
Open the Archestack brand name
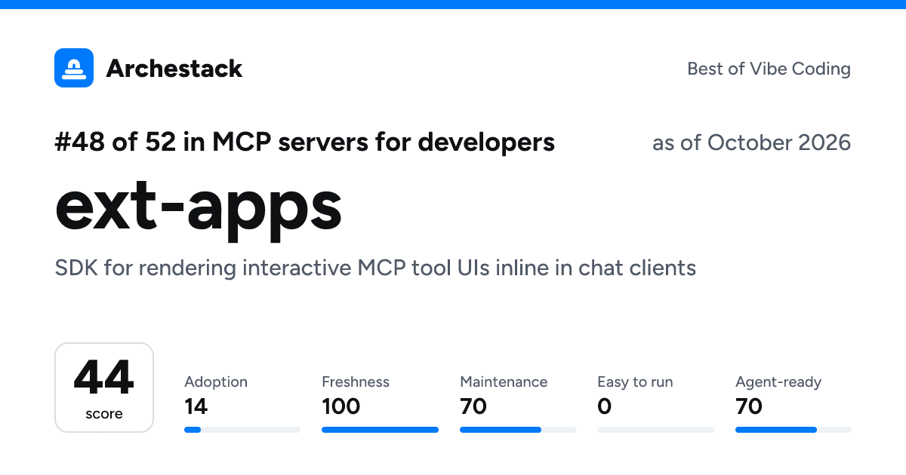pyautogui.click(x=174, y=69)
